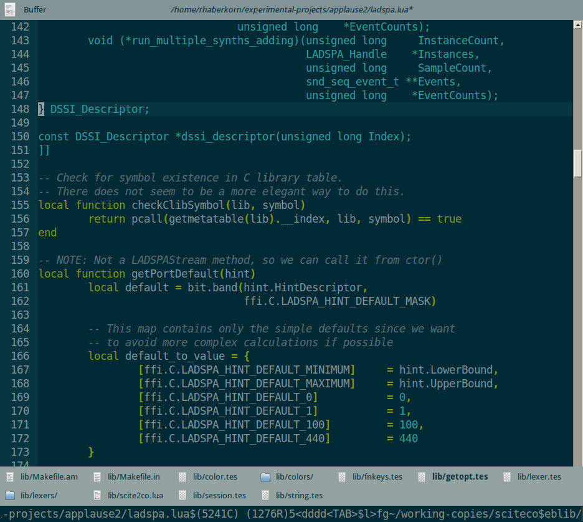Open the lib/colors/ folder icon
This screenshot has height=522, width=583.
point(265,477)
